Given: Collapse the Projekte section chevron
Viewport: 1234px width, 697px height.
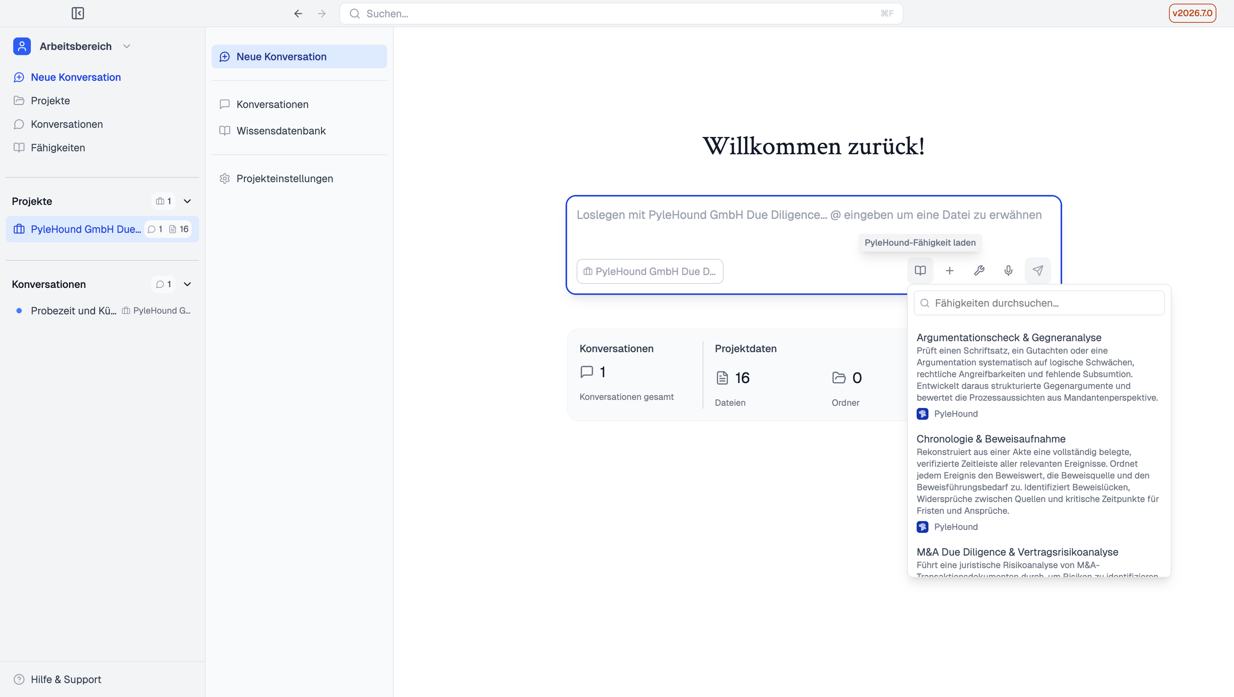Looking at the screenshot, I should [187, 201].
